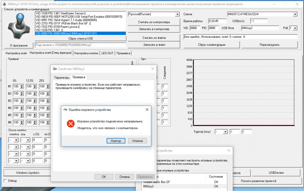Click the PID input field
The image size is (304, 191).
[x=213, y=28]
